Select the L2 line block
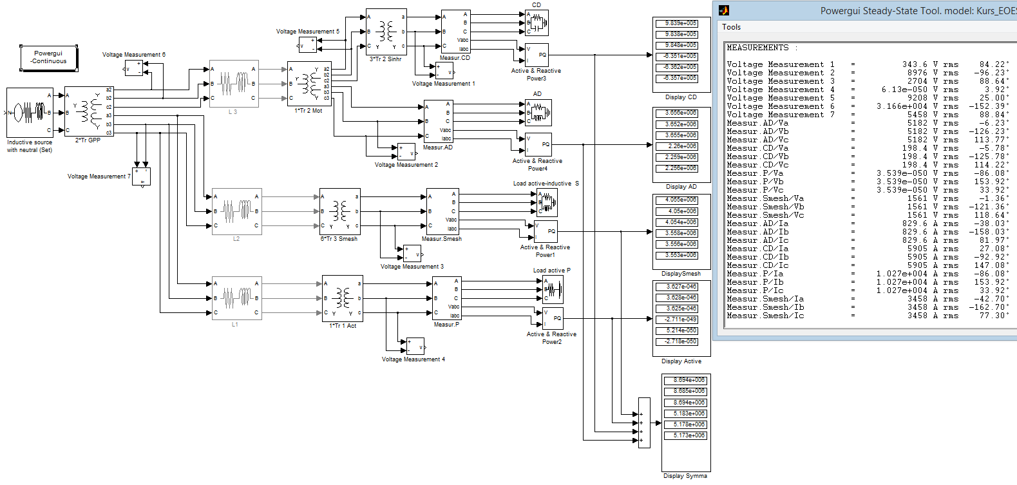This screenshot has height=485, width=1017. click(x=236, y=211)
